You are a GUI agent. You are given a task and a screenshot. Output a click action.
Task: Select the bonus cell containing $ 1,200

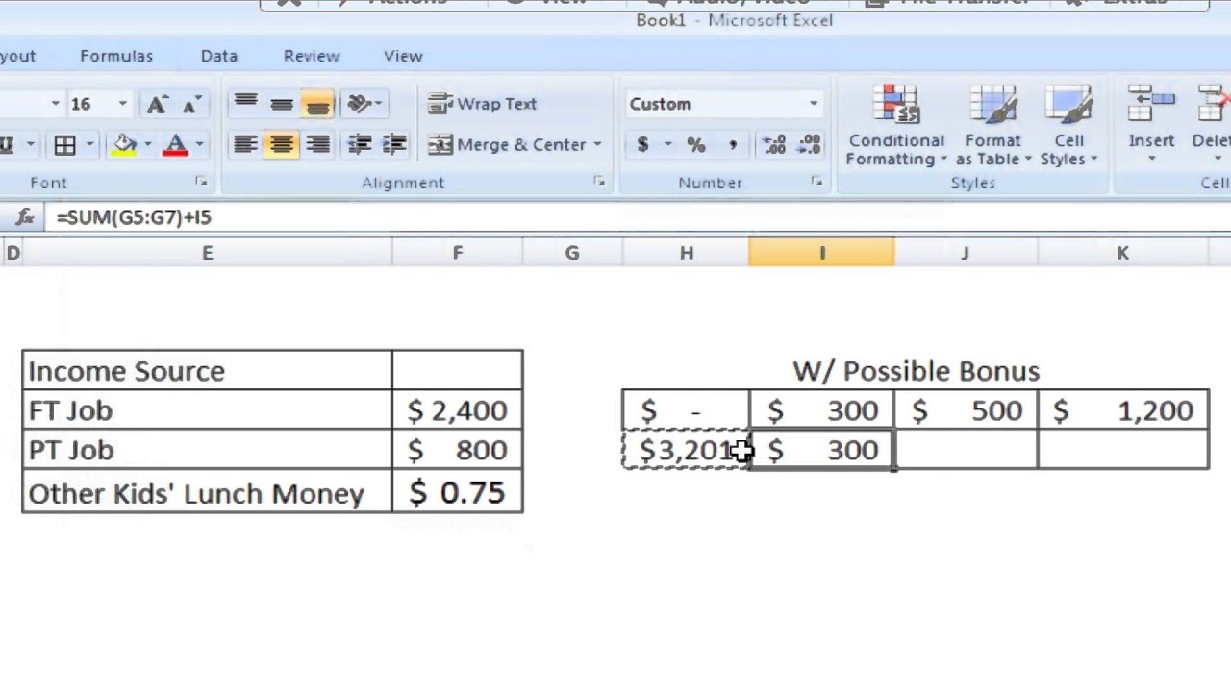coord(1123,410)
